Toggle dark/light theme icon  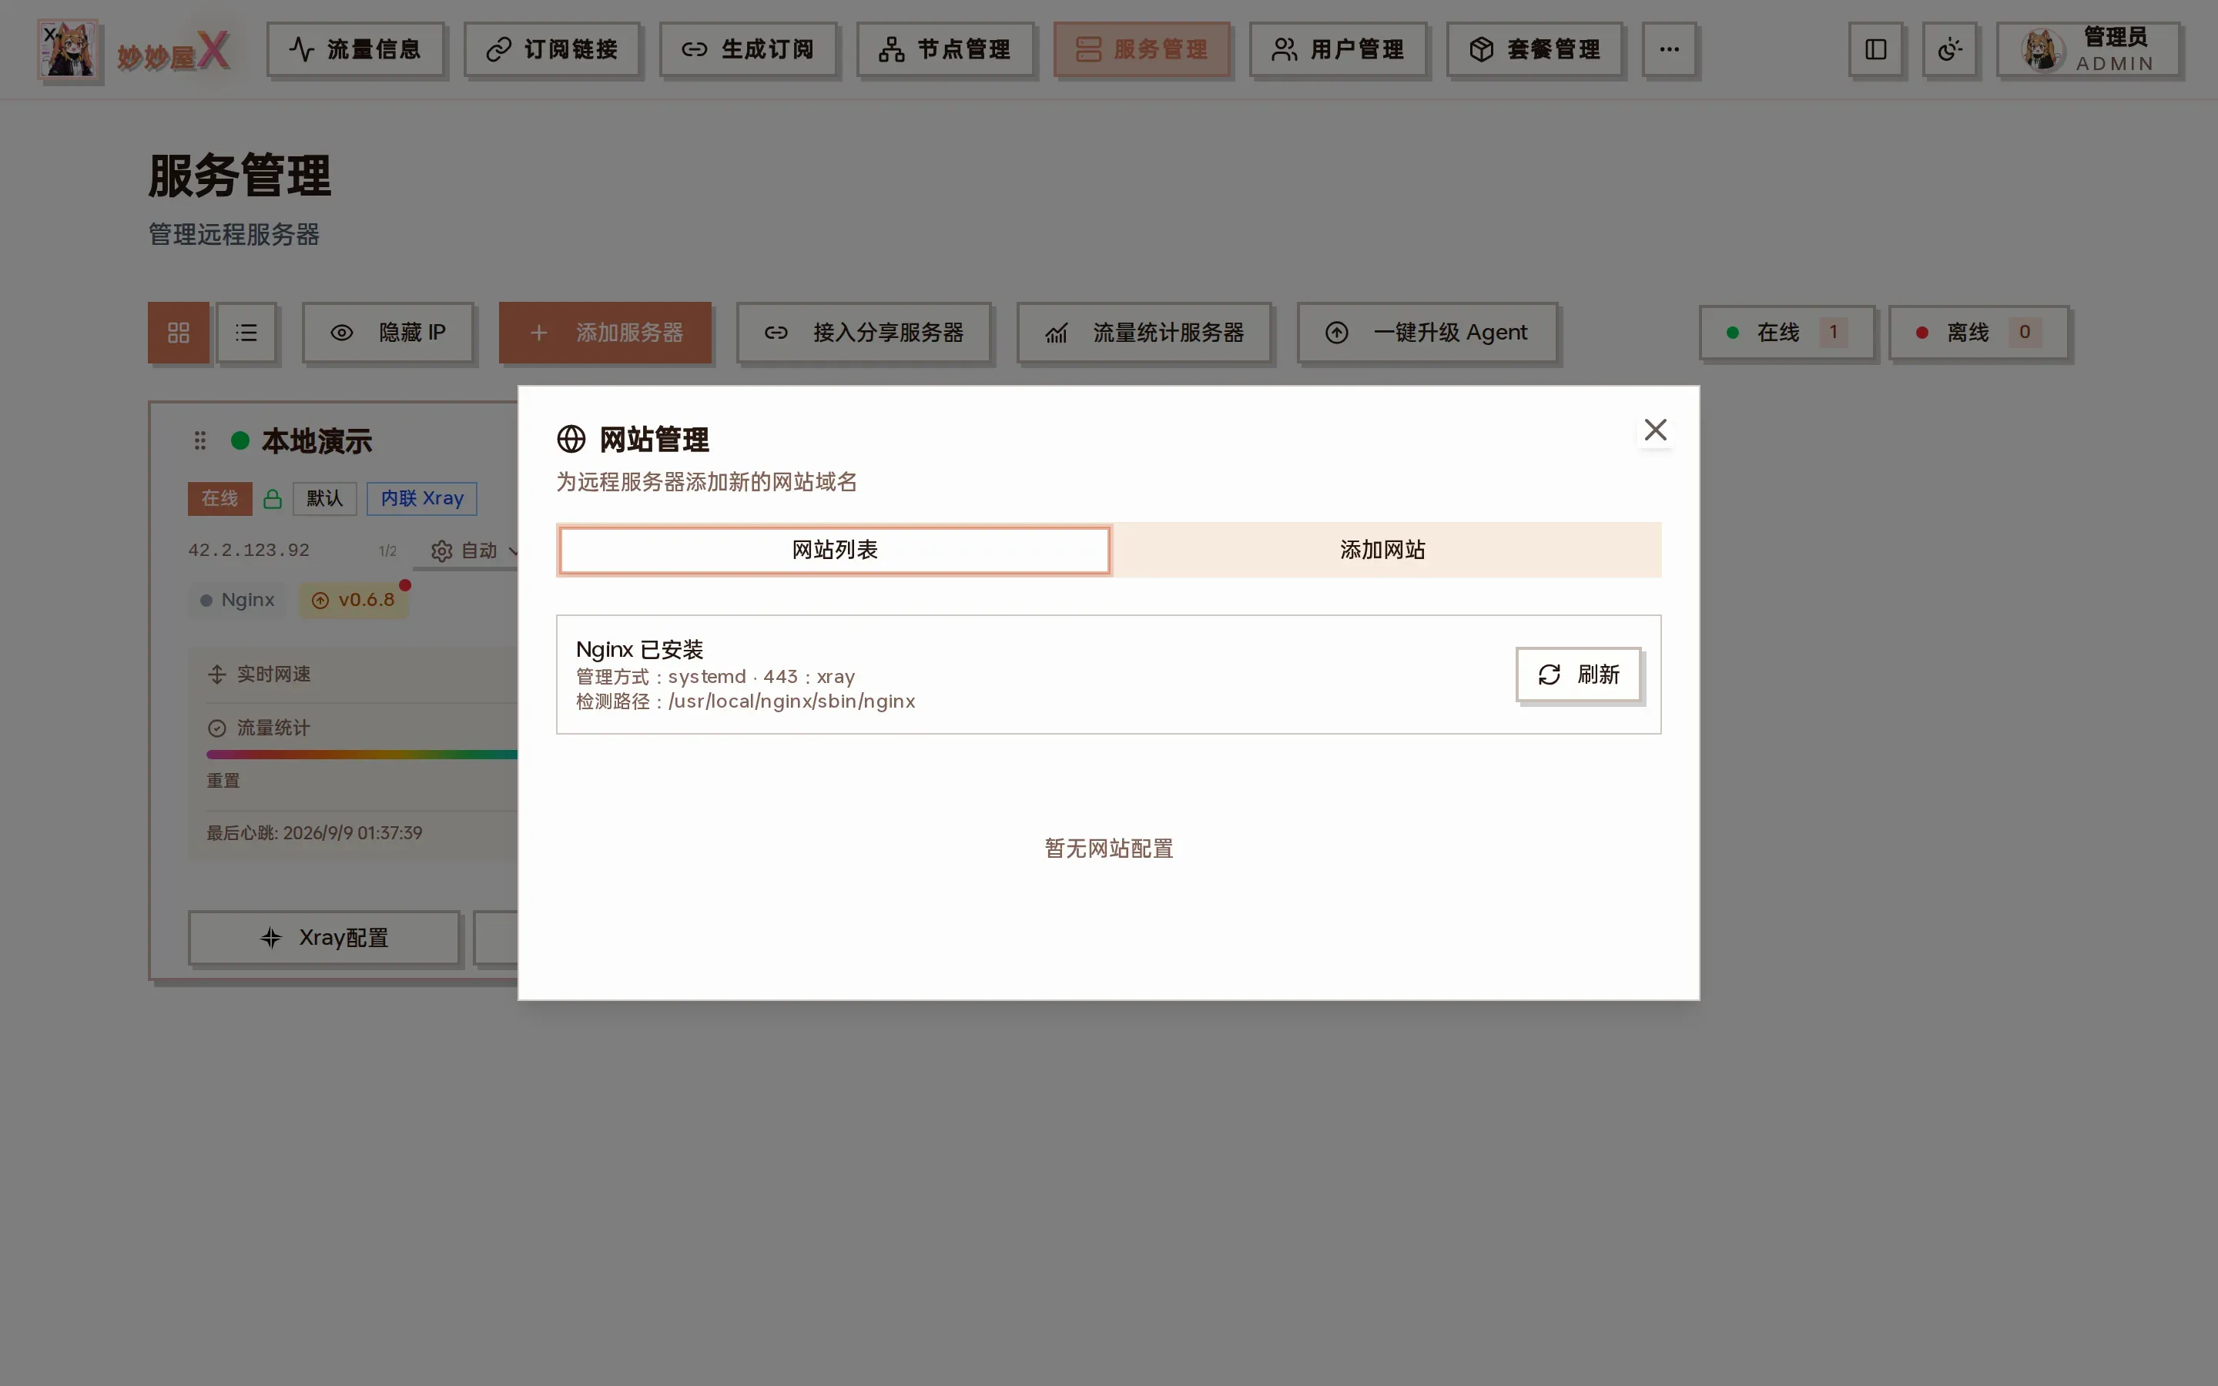(1949, 49)
